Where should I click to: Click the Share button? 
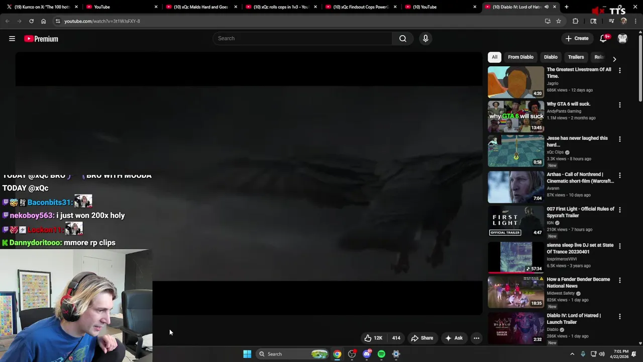click(422, 338)
